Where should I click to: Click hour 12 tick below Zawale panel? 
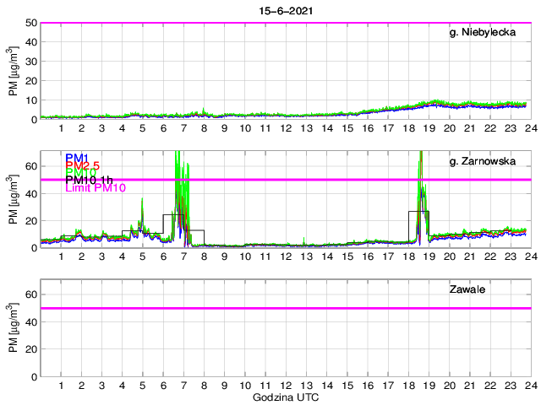click(x=285, y=385)
